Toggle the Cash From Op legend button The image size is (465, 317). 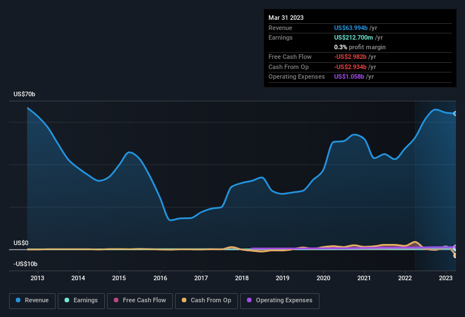click(206, 301)
